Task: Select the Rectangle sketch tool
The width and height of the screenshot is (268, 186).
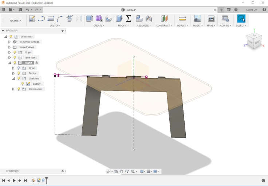Action: point(51,19)
